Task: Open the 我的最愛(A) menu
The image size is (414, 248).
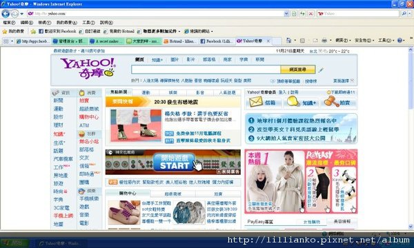Action: tap(66, 23)
